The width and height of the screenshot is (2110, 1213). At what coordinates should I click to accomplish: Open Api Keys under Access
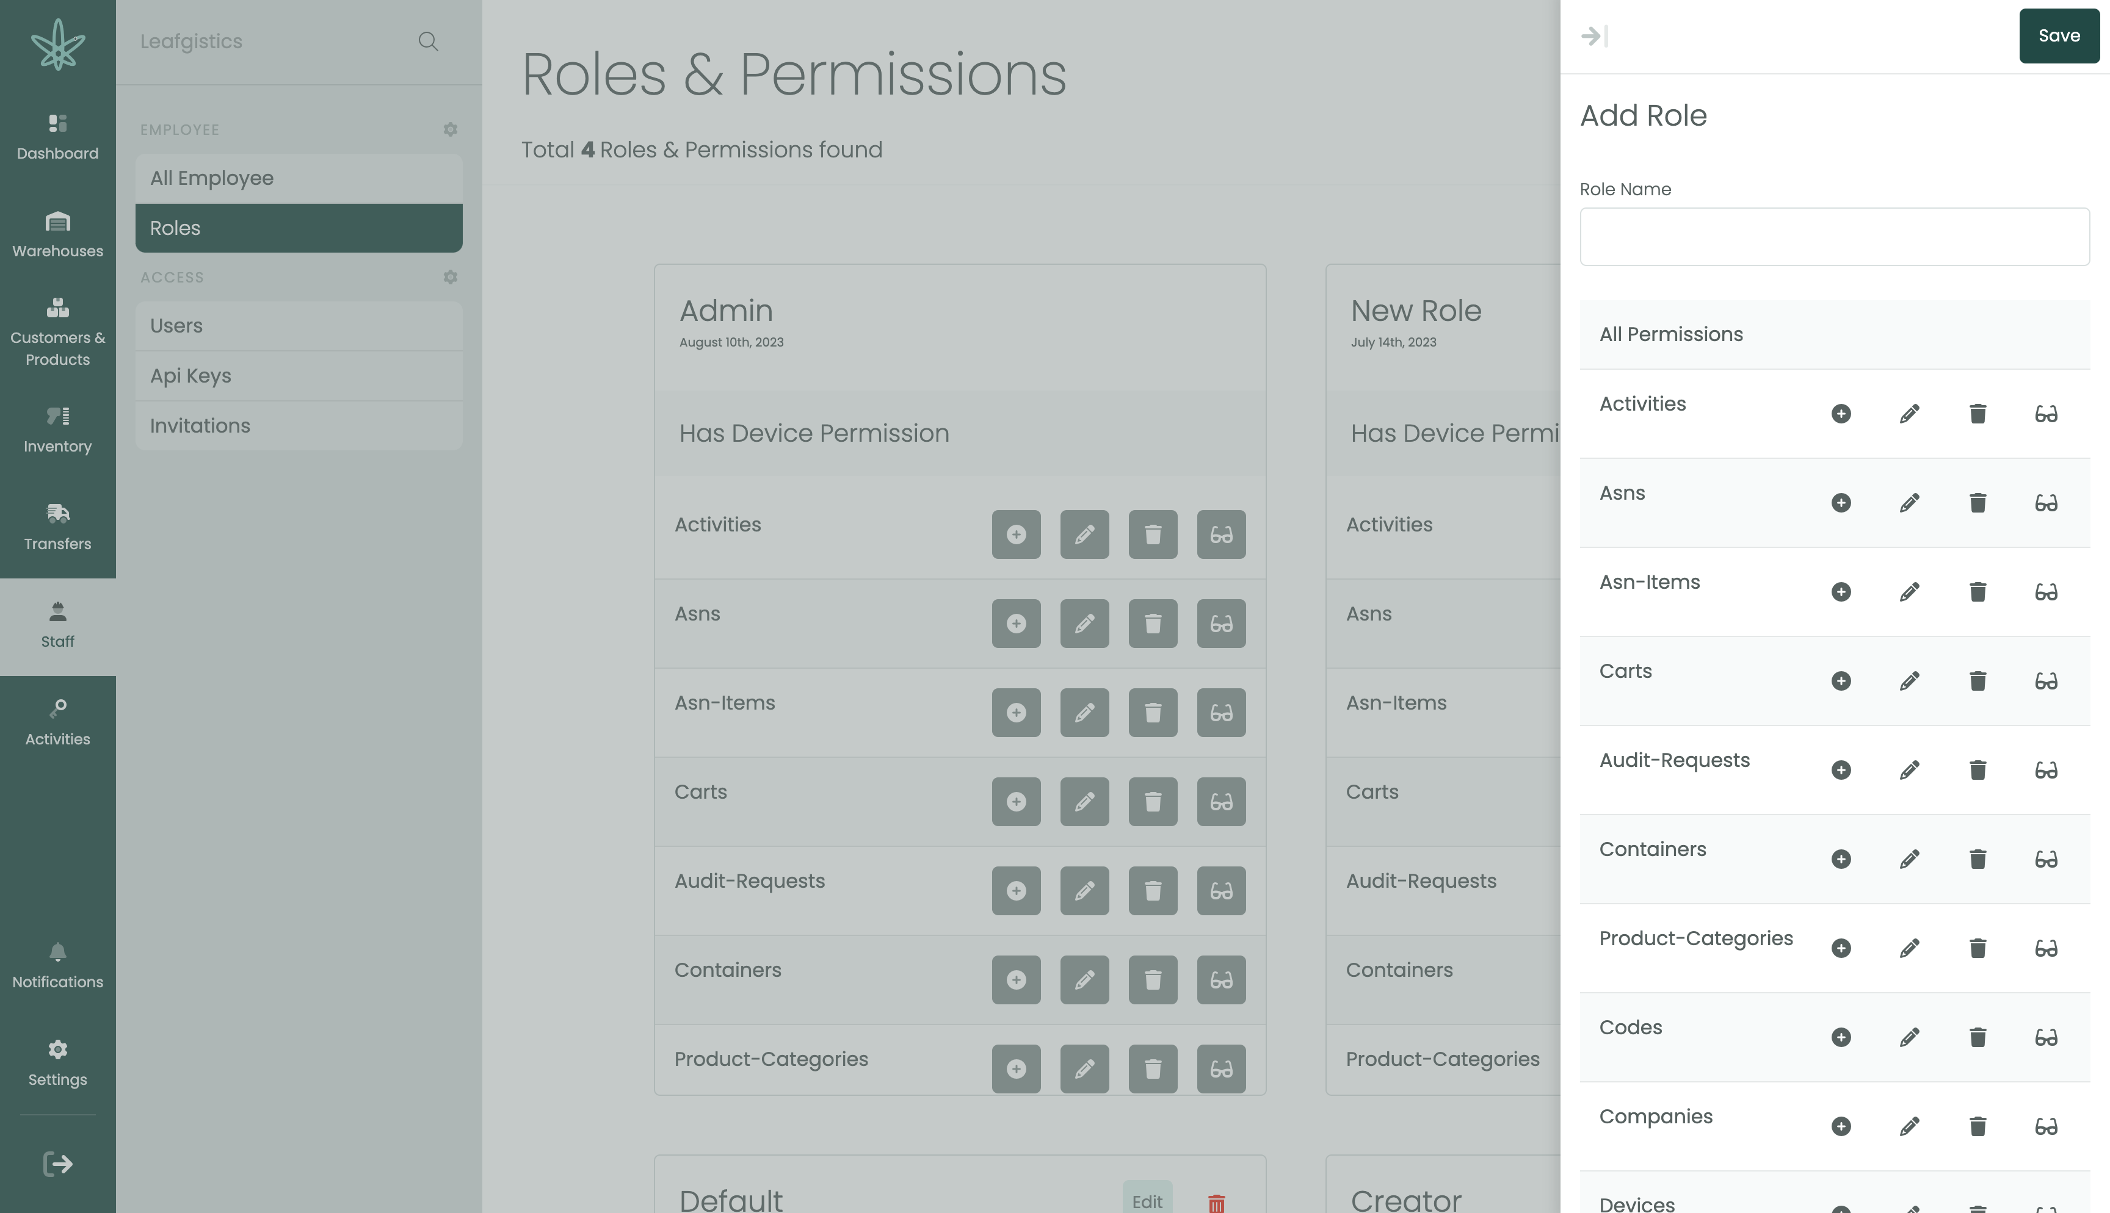coord(299,376)
